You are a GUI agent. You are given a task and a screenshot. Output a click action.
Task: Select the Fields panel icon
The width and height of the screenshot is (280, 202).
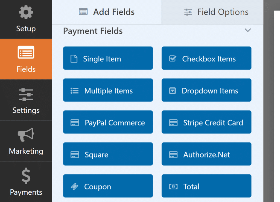(x=26, y=52)
